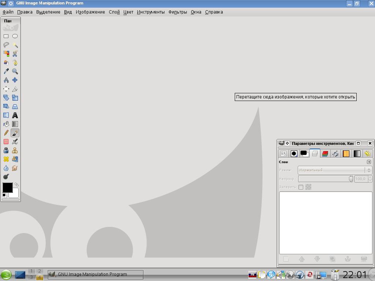This screenshot has height=281, width=375.
Task: Select the Rectangle Select tool
Action: coord(6,36)
